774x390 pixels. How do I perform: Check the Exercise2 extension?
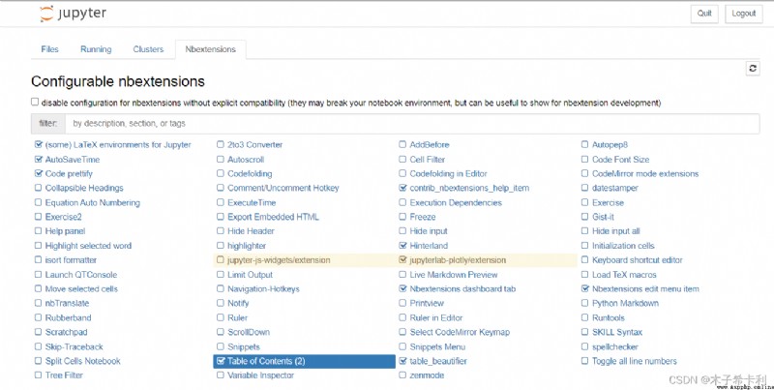(x=39, y=217)
